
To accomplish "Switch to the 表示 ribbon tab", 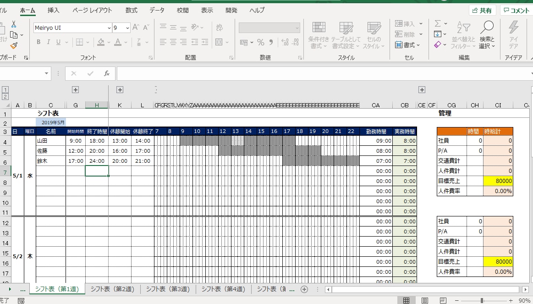I will (207, 10).
